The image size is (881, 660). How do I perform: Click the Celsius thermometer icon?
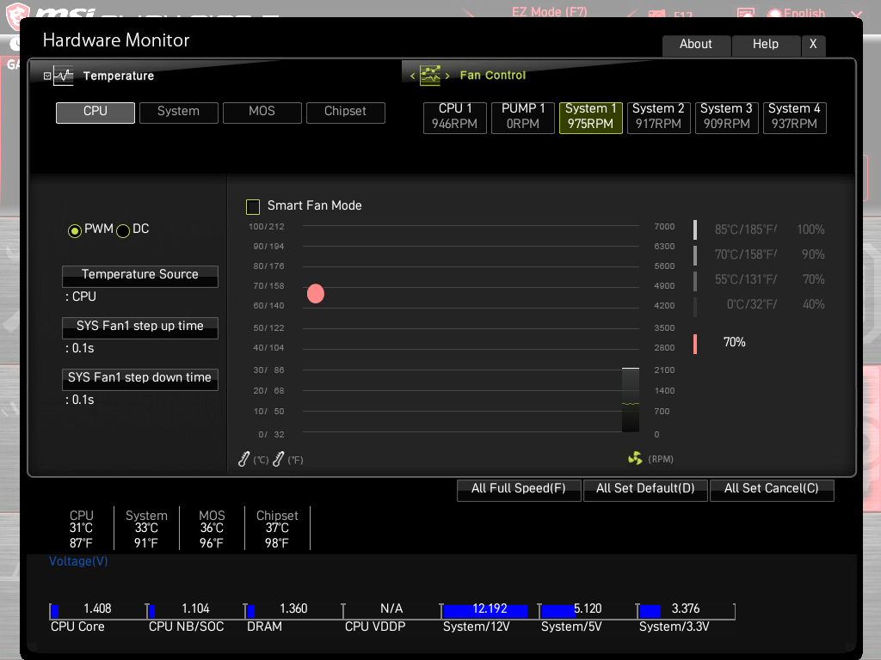[243, 459]
